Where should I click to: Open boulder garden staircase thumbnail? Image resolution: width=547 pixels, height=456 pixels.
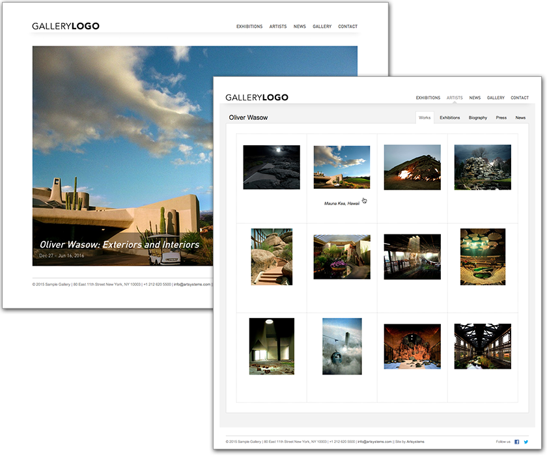272,257
